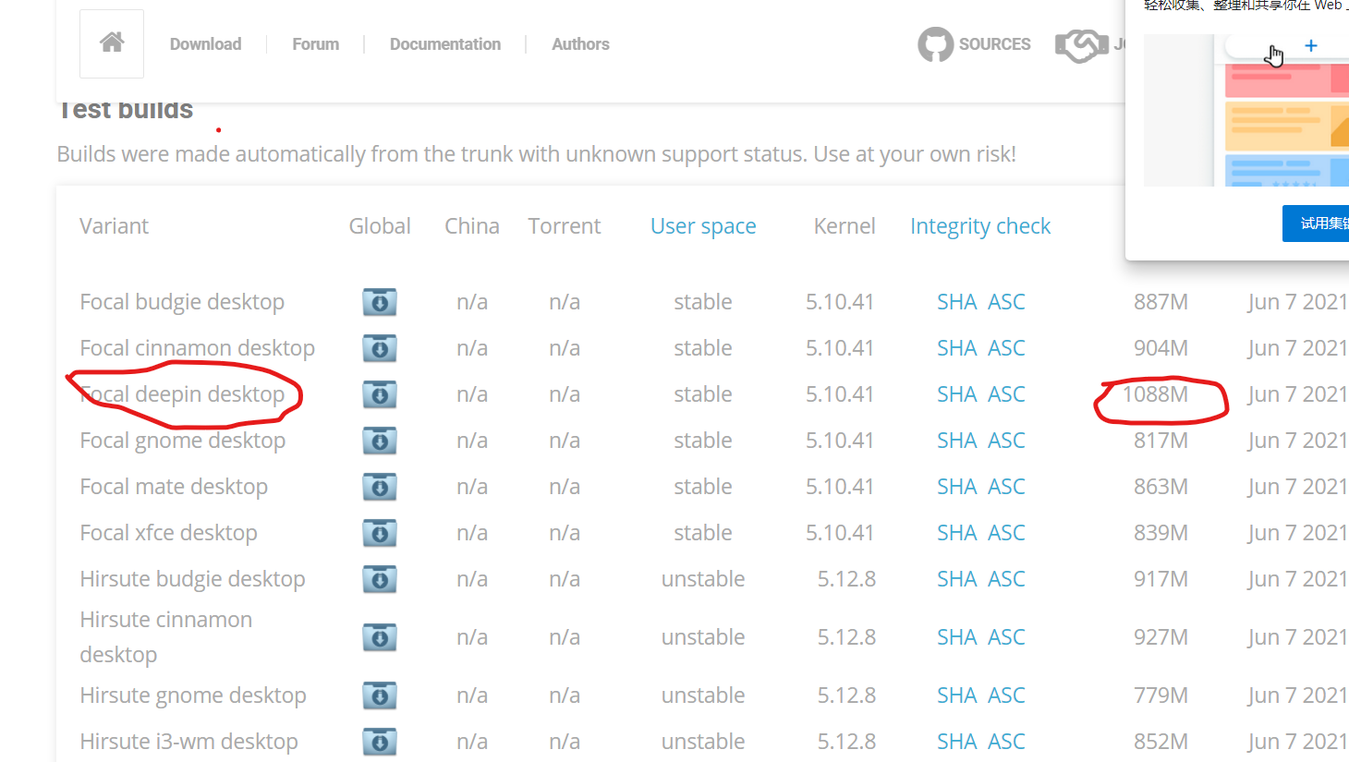Select the Hirsute gnome desktop variant name
1349x762 pixels.
tap(193, 695)
